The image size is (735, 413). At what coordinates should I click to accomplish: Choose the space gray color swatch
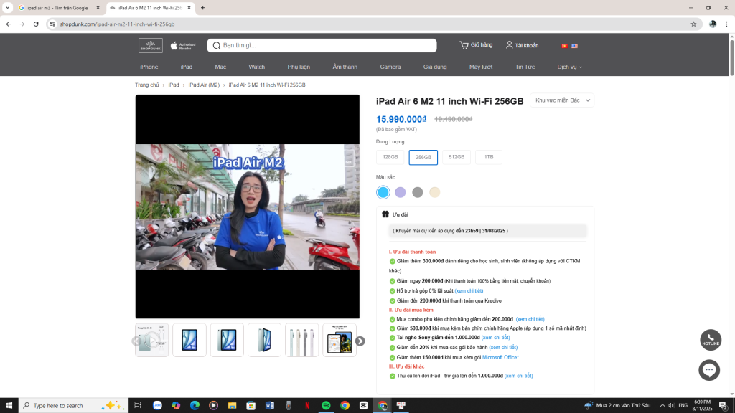(x=418, y=192)
